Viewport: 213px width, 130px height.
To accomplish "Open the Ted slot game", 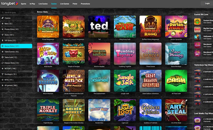I will point(99,26).
